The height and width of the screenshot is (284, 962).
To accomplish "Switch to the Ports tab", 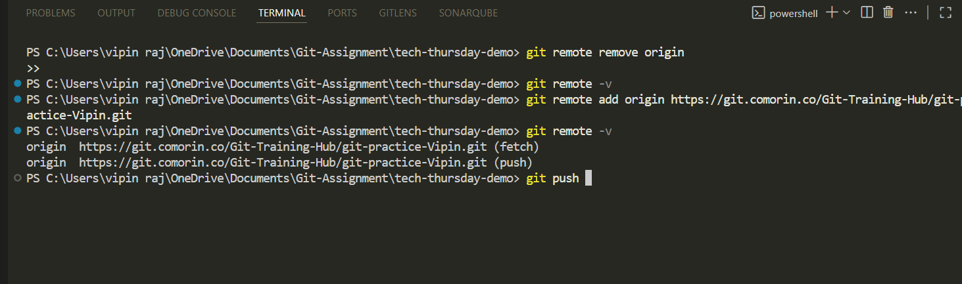I will point(343,13).
